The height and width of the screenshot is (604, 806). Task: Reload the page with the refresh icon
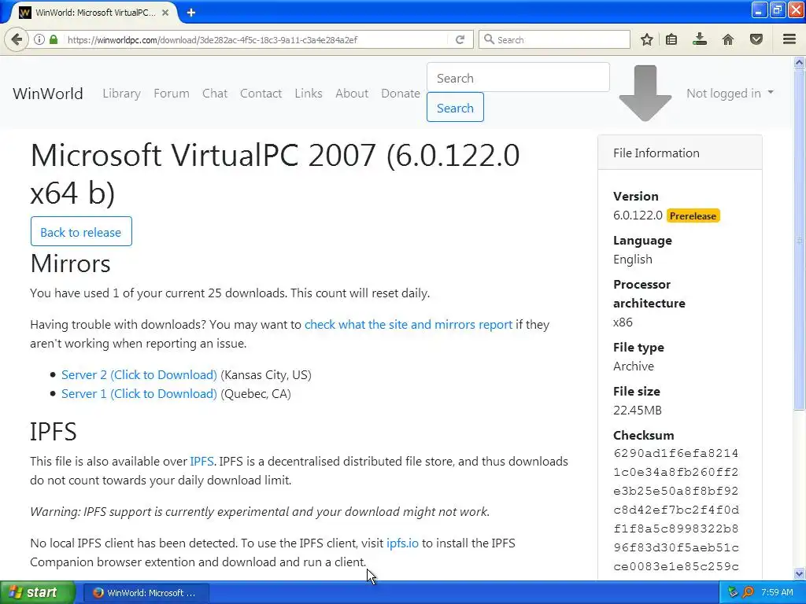tap(460, 39)
